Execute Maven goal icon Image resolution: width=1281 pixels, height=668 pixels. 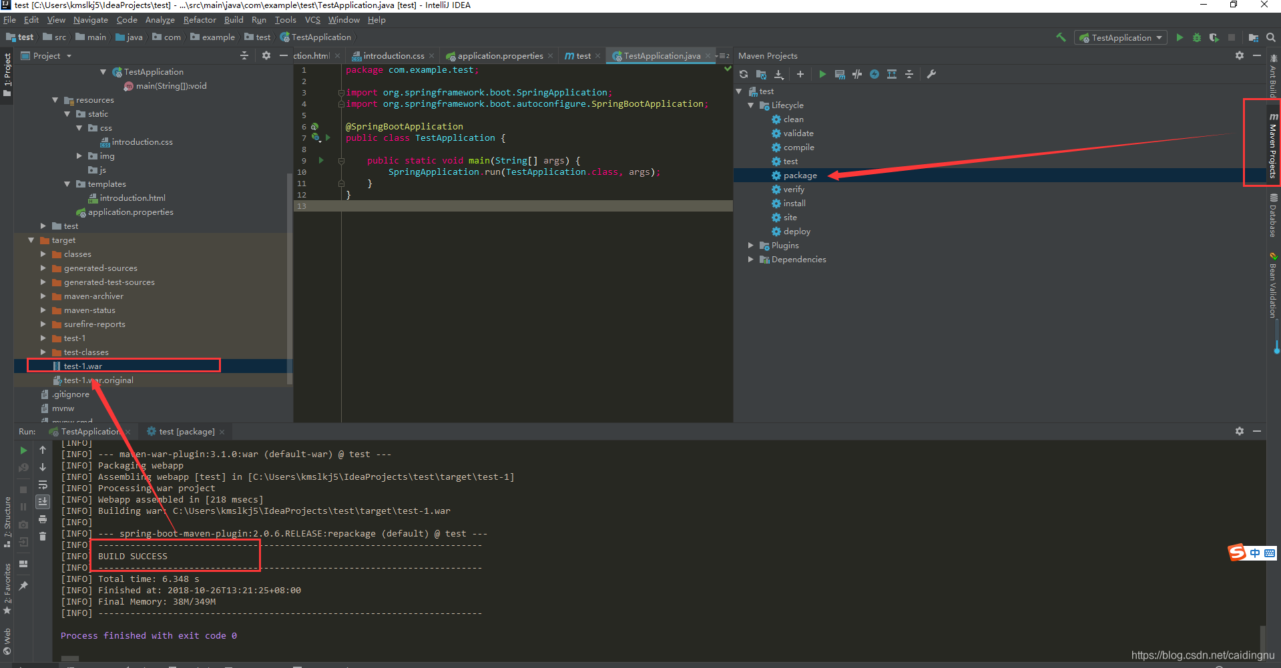click(x=840, y=74)
